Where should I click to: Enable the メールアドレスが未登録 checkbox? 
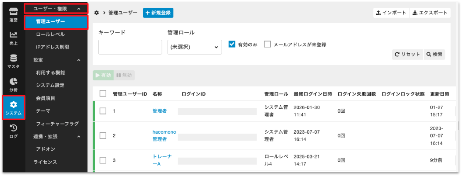tap(267, 45)
